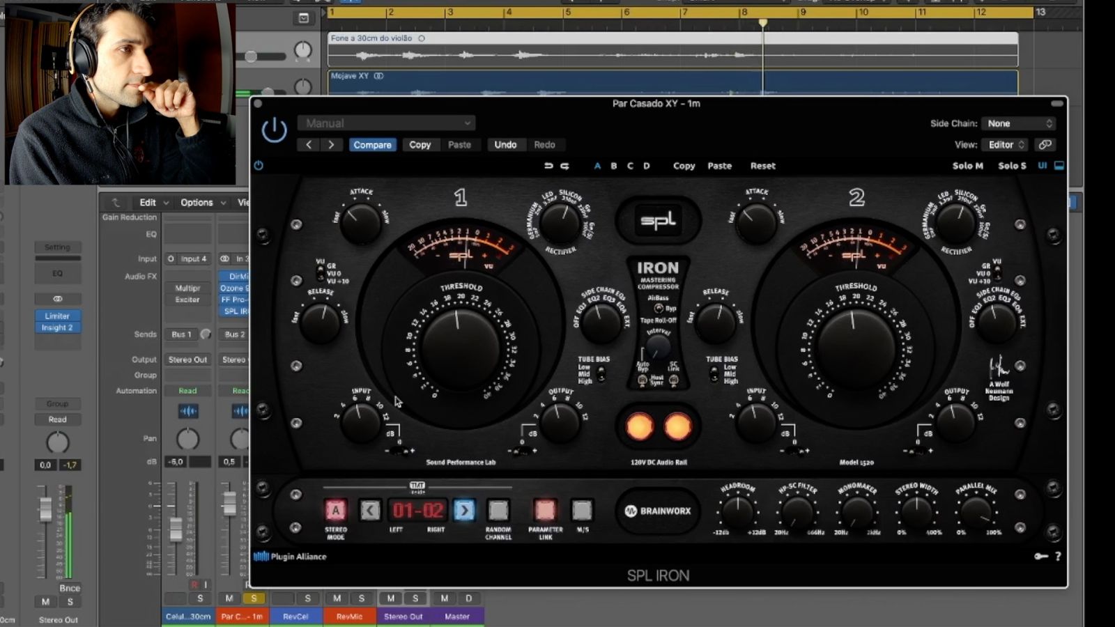
Task: Click the RevCel channel name label
Action: [295, 617]
